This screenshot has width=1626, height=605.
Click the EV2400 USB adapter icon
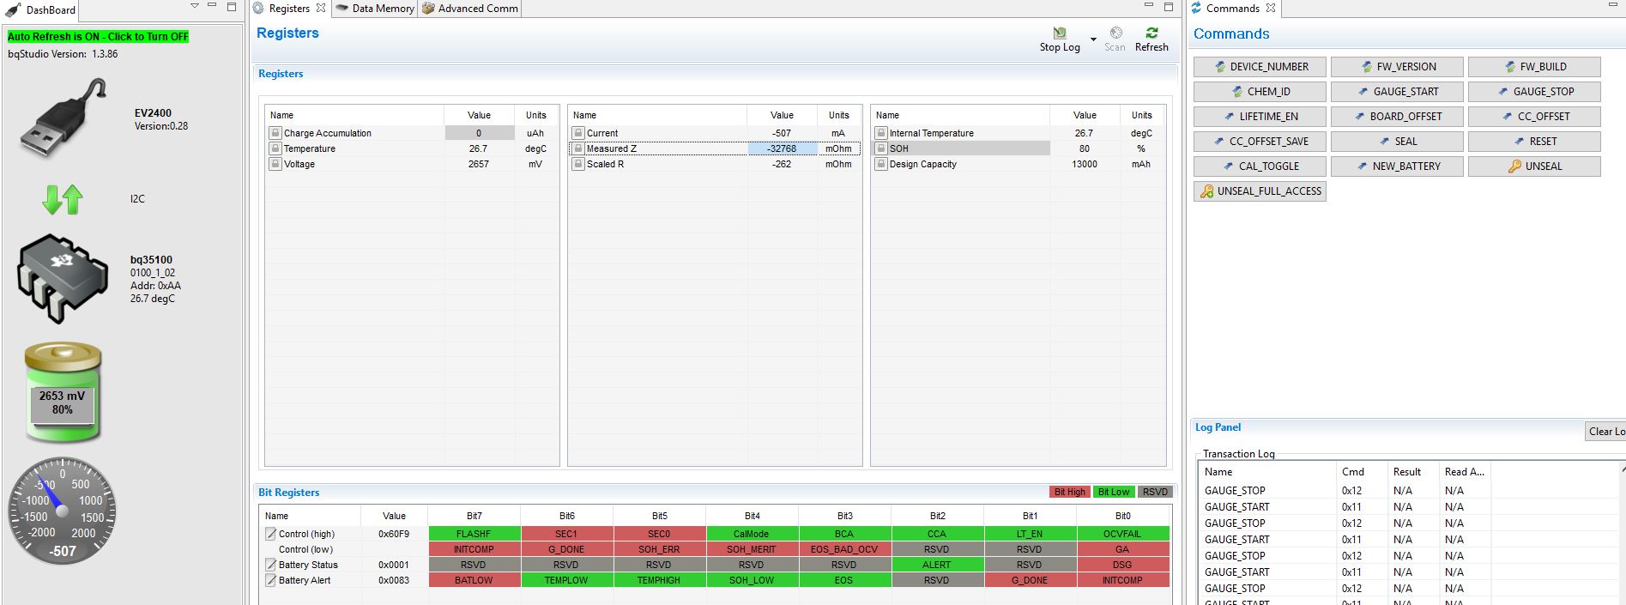pos(63,118)
